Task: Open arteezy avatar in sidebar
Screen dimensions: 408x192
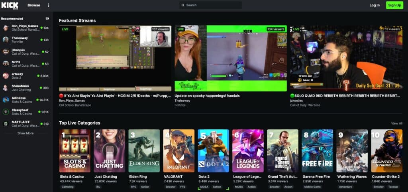Action: (6, 76)
